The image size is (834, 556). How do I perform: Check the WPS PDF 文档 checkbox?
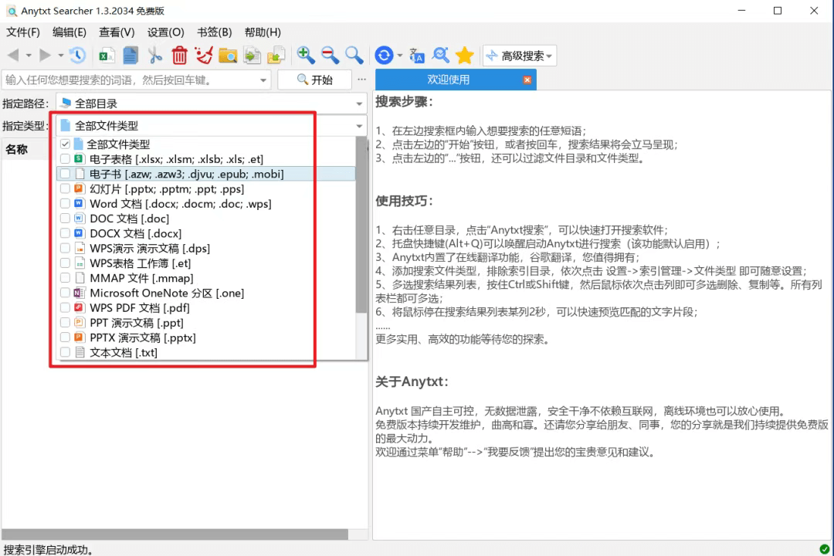coord(65,308)
